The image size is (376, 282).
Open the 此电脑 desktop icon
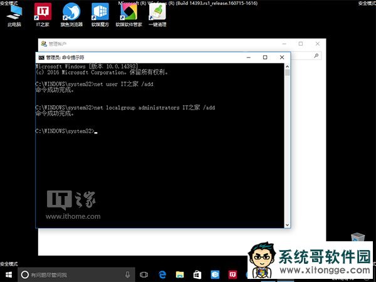coord(14,15)
